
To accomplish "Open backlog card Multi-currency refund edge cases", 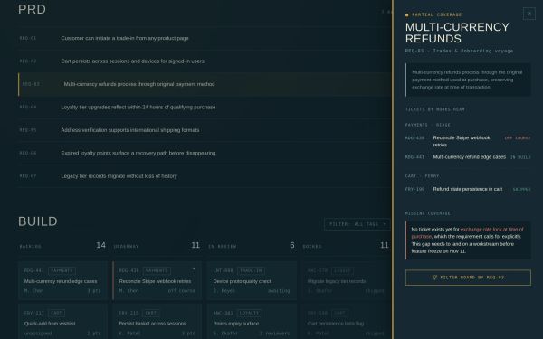I will [x=63, y=280].
